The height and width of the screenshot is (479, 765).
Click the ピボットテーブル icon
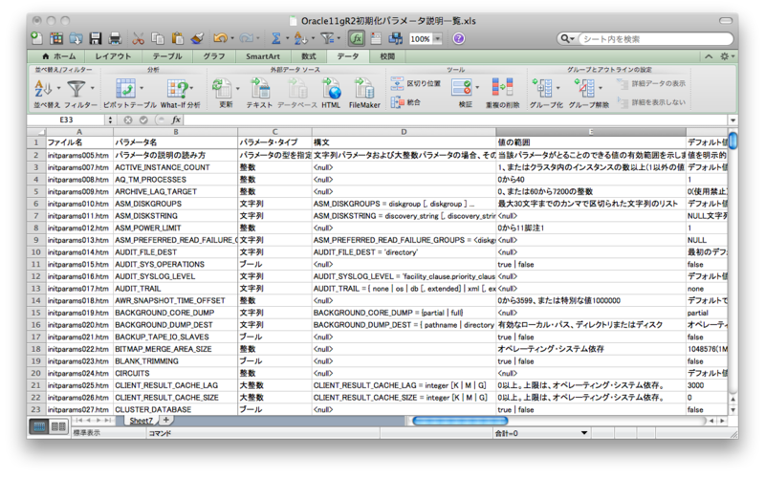[x=125, y=89]
